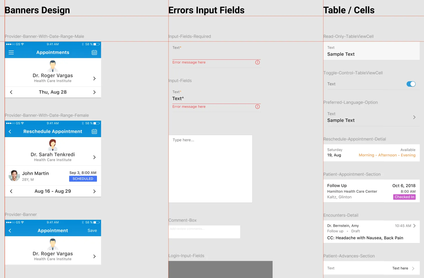
Task: Go back from Appointment screen with Save
Action: coord(10,231)
